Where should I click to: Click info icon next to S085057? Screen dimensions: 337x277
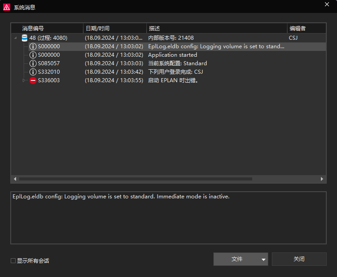tap(33, 63)
